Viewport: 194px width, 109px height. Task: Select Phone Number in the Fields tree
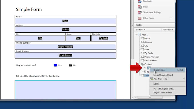tap(151, 57)
